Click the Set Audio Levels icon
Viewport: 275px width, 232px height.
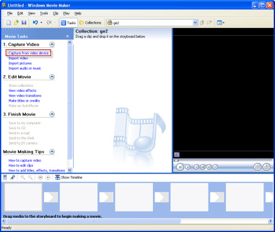5,178
